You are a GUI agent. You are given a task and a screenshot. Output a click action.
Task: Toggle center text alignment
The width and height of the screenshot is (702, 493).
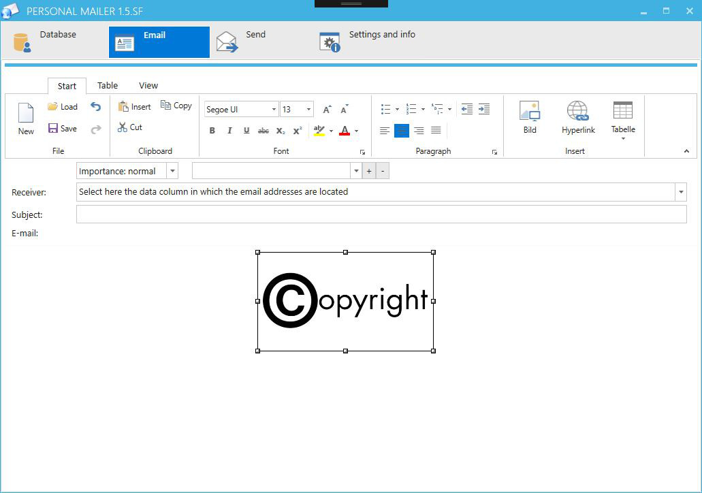pos(402,130)
